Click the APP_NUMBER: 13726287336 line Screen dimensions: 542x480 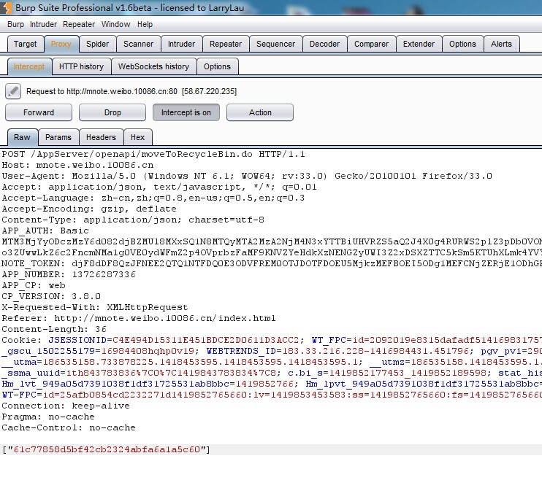[x=69, y=274]
